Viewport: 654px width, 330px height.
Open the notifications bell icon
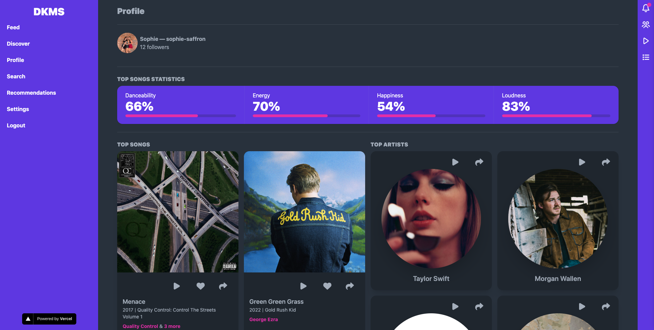[645, 8]
